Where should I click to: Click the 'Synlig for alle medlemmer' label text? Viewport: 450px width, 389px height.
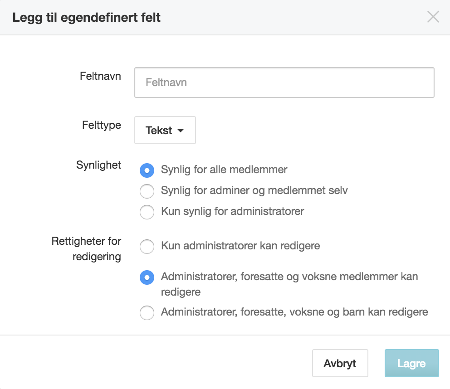(x=224, y=170)
